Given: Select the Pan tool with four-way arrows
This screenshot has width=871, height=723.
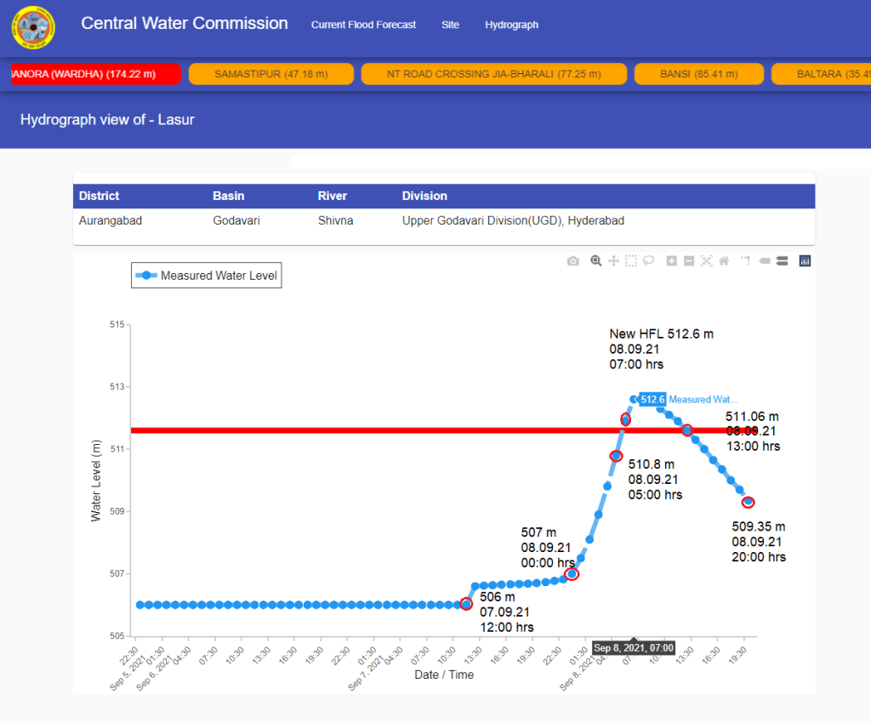Looking at the screenshot, I should (613, 261).
